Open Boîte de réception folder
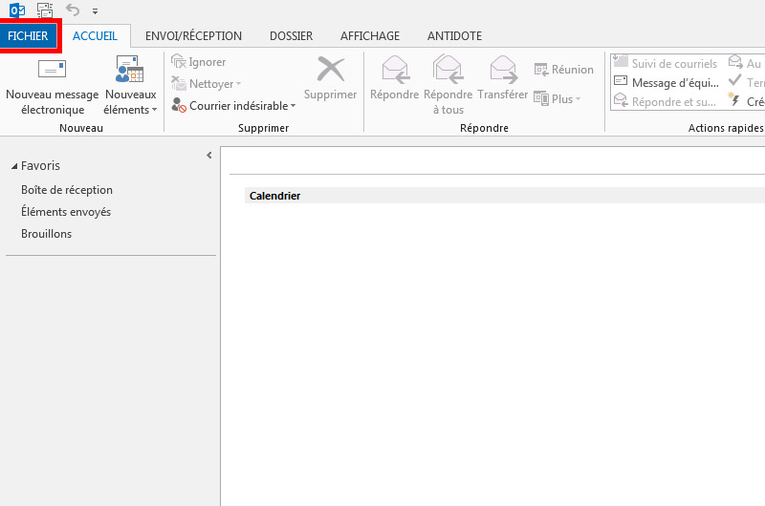 (x=67, y=190)
